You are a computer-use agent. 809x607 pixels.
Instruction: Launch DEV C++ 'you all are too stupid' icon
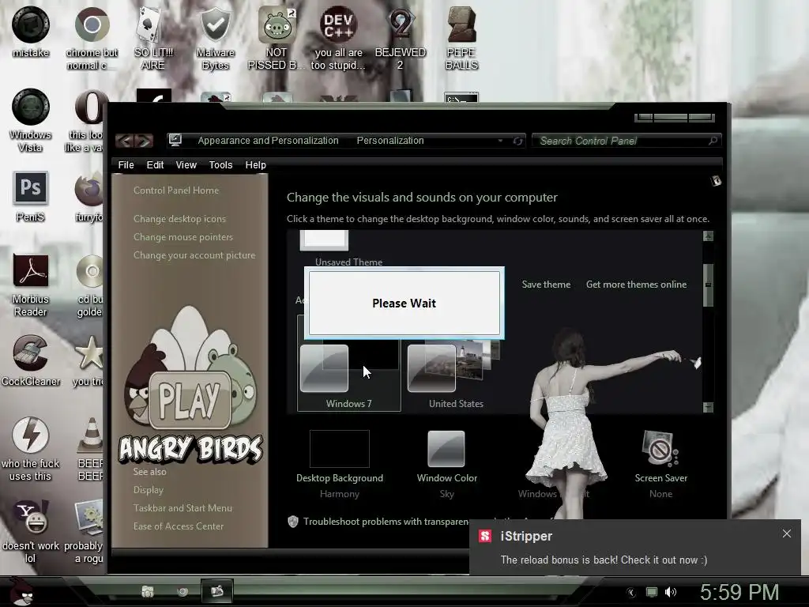(x=338, y=38)
